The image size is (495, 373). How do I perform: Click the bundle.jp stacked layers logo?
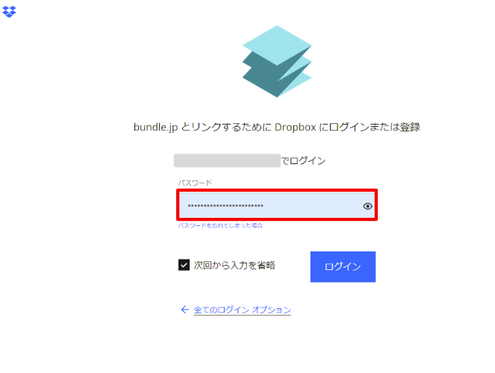[x=277, y=61]
